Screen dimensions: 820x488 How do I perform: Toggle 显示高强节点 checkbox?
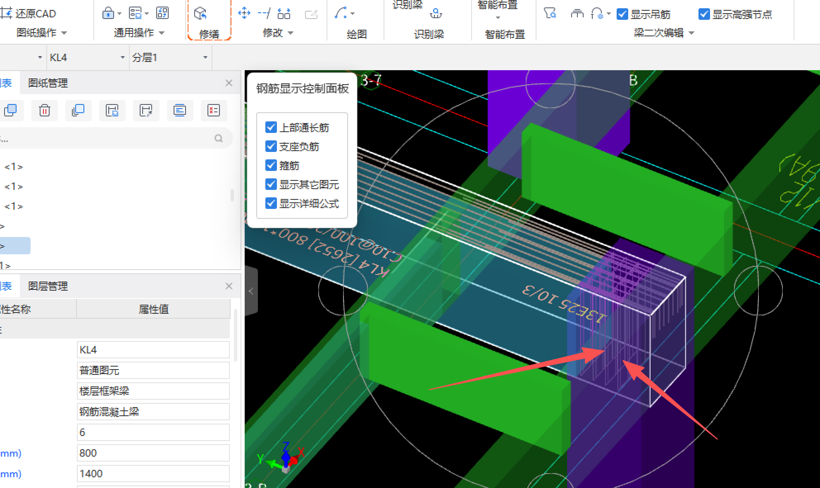pos(704,14)
